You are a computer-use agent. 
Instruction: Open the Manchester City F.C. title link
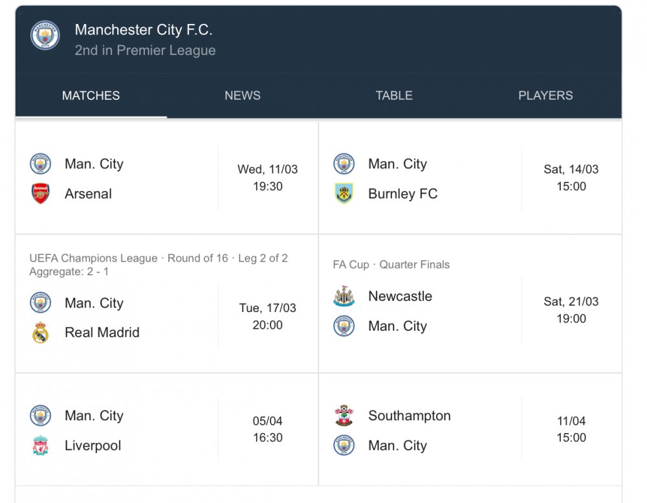point(144,30)
